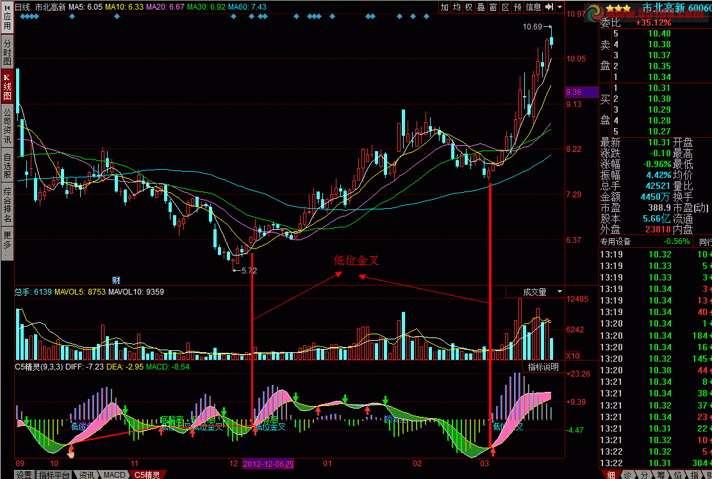Click the 市北高新 stock name header

point(663,8)
